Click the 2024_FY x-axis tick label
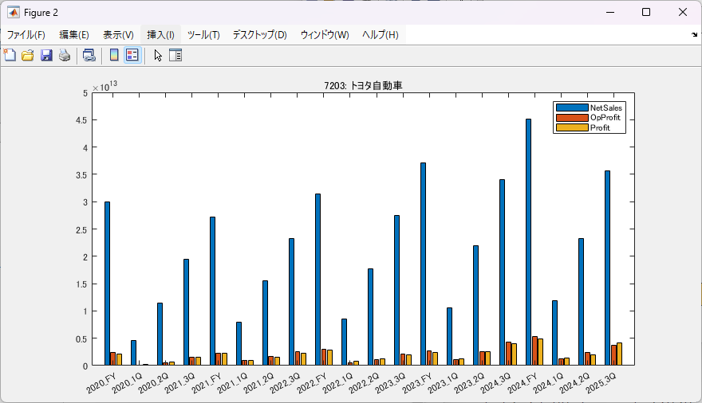The width and height of the screenshot is (702, 403). coord(522,382)
